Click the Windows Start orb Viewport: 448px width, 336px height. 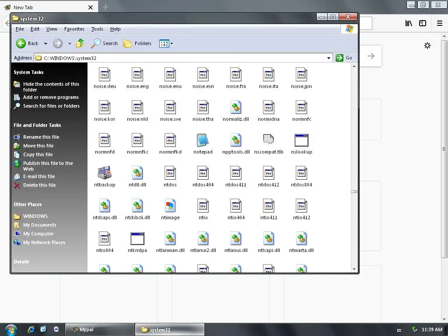(11, 330)
